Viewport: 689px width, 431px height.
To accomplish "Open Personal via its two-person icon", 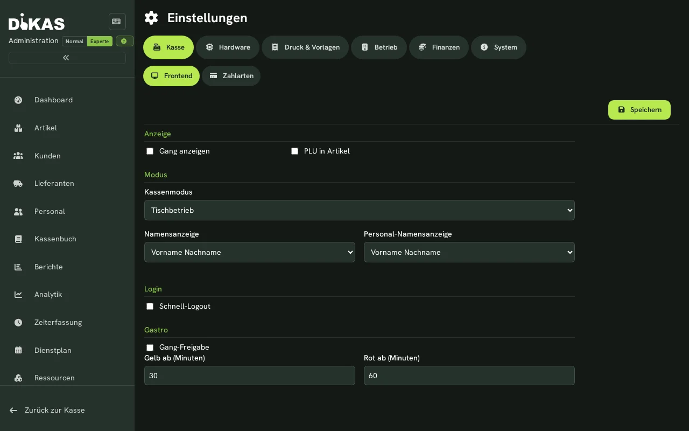I will 18,211.
